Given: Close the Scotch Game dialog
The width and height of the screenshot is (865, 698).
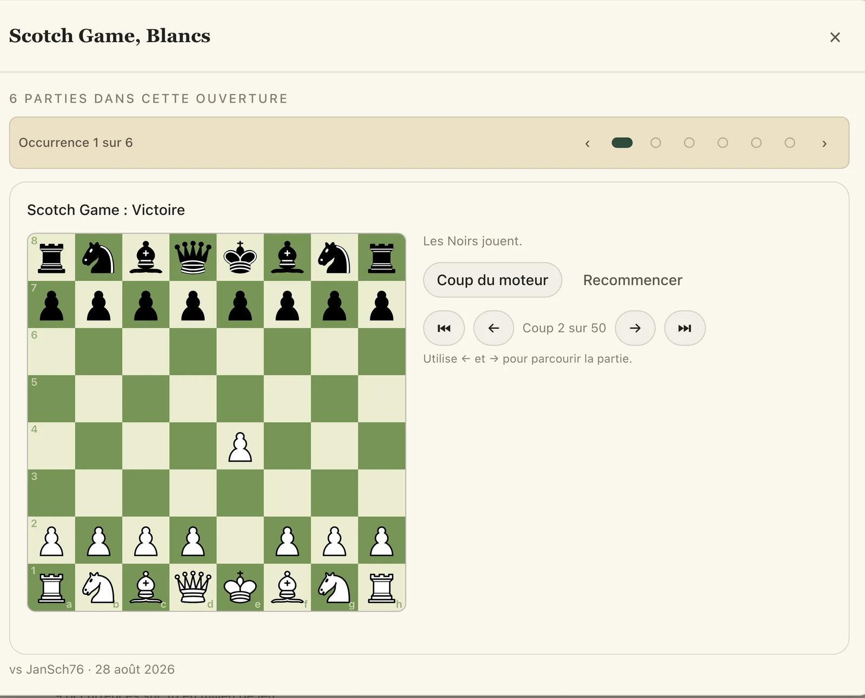Looking at the screenshot, I should click(x=835, y=37).
